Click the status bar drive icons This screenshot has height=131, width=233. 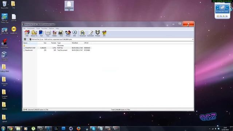pos(25,110)
